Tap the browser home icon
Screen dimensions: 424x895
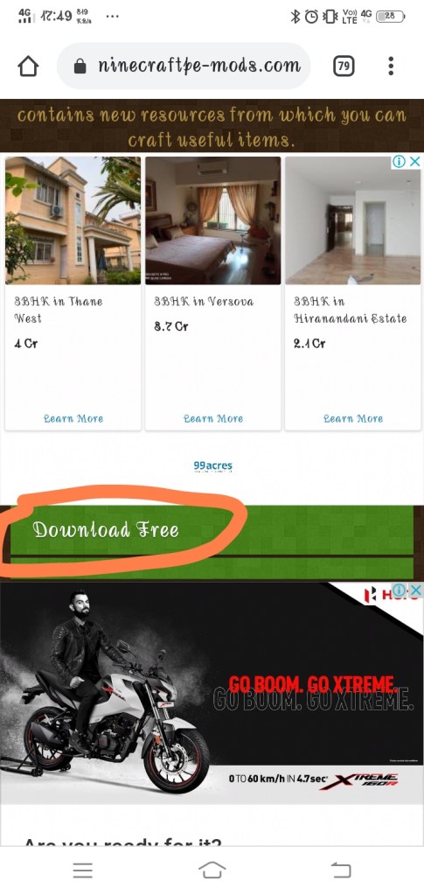[x=28, y=66]
